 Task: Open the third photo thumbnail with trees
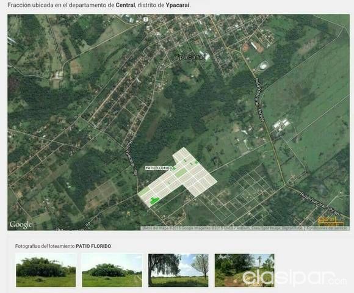(x=178, y=270)
